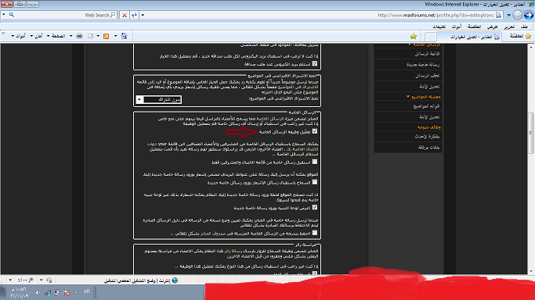Click the Home icon in the command bar
This screenshot has height=300, width=535.
[124, 36]
